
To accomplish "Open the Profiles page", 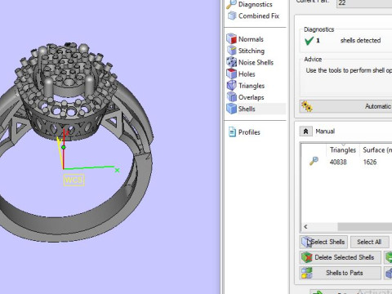I will click(244, 132).
